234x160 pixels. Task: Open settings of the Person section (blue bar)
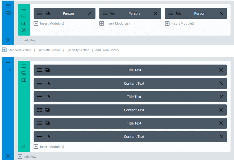point(8,6)
